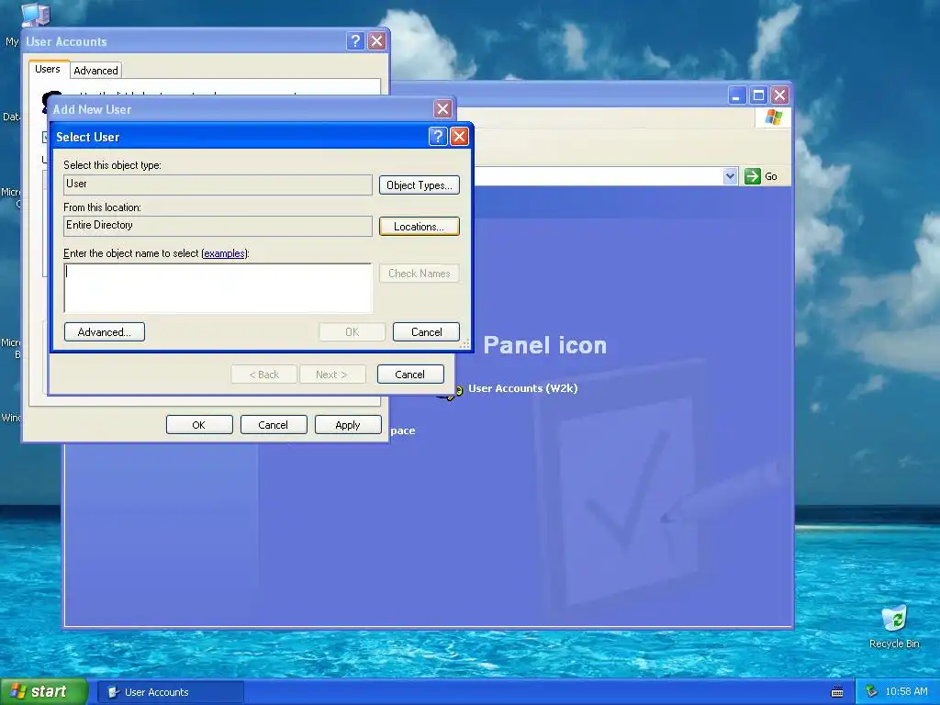This screenshot has height=705, width=940.
Task: Open My Computer desktop icon
Action: click(35, 15)
